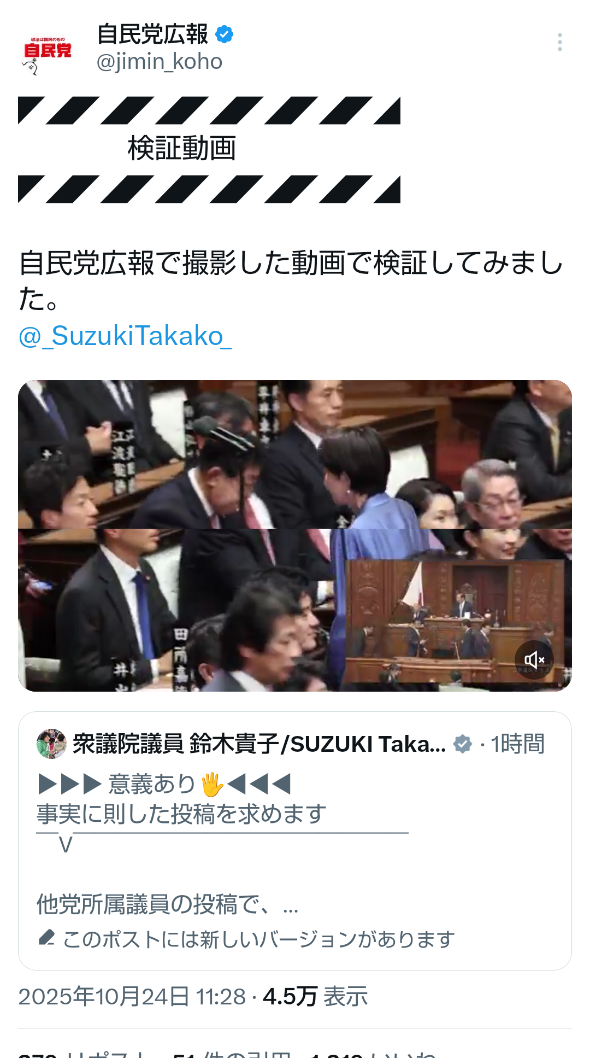This screenshot has width=590, height=1058.
Task: Open the quoted post by 鈴木貴子
Action: [295, 841]
